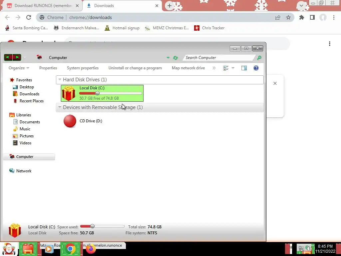The width and height of the screenshot is (341, 256).
Task: Select Computer in navigation pane
Action: tap(29, 157)
